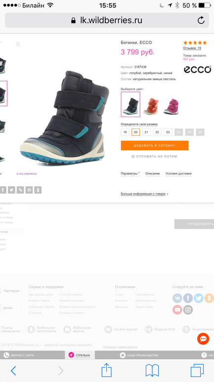Image resolution: width=214 pixels, height=382 pixels.
Task: Open the 'Условия доставки' tab
Action: pyautogui.click(x=178, y=174)
